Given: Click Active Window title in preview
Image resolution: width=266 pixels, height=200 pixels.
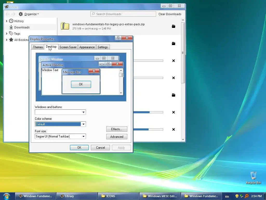Looking at the screenshot, I should [53, 65].
